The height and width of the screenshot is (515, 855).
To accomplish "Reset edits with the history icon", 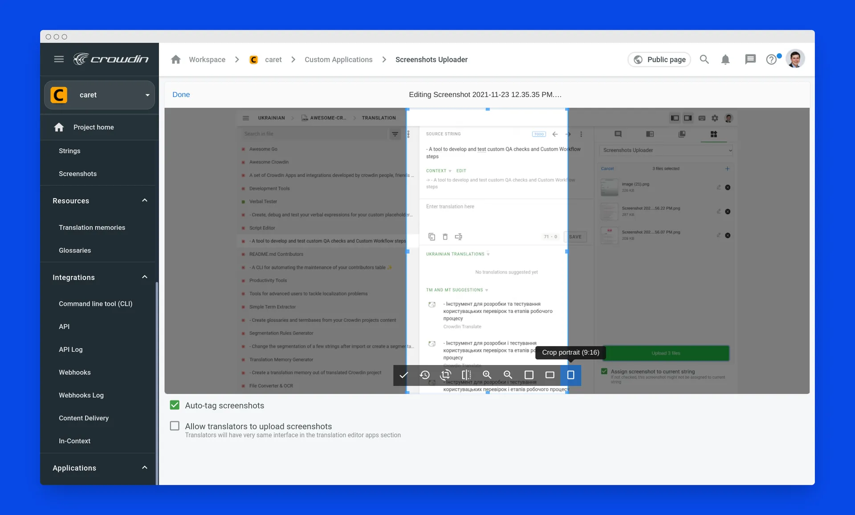I will (x=425, y=375).
